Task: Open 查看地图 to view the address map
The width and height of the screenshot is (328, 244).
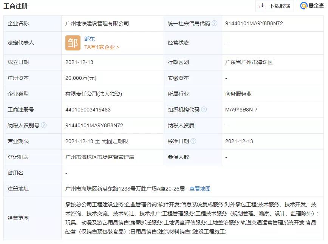Action: click(201, 188)
